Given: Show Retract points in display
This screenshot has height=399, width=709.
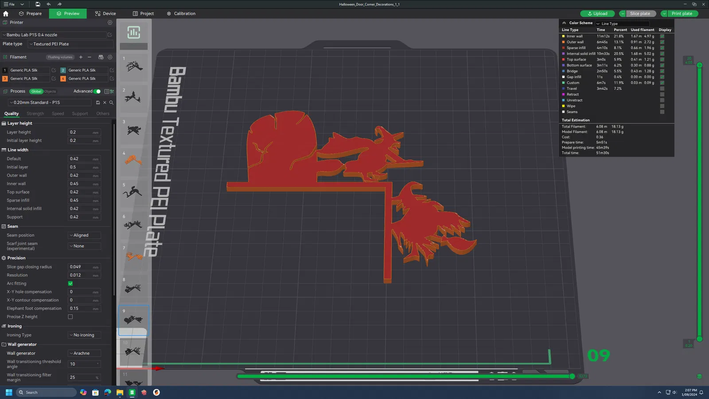Looking at the screenshot, I should point(662,94).
